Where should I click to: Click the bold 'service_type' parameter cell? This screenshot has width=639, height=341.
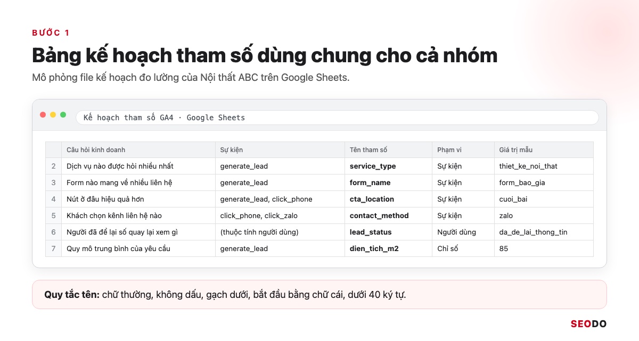[389, 166]
